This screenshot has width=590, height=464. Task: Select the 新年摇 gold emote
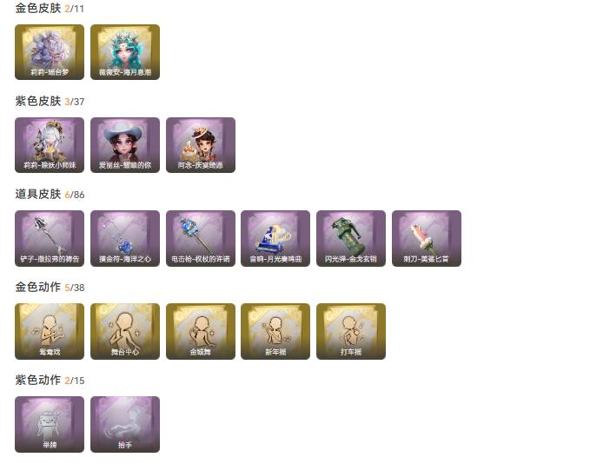pos(275,331)
